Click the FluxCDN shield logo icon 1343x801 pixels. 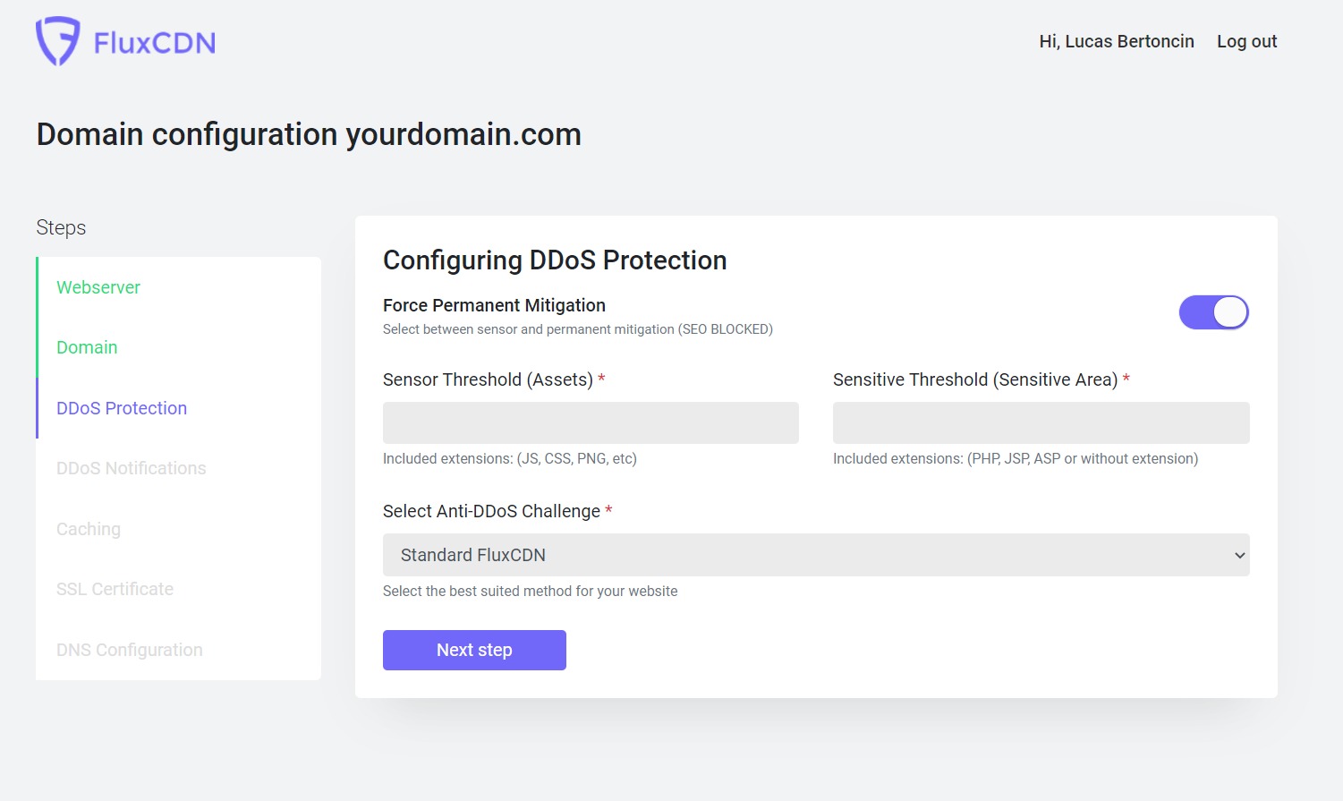coord(57,41)
